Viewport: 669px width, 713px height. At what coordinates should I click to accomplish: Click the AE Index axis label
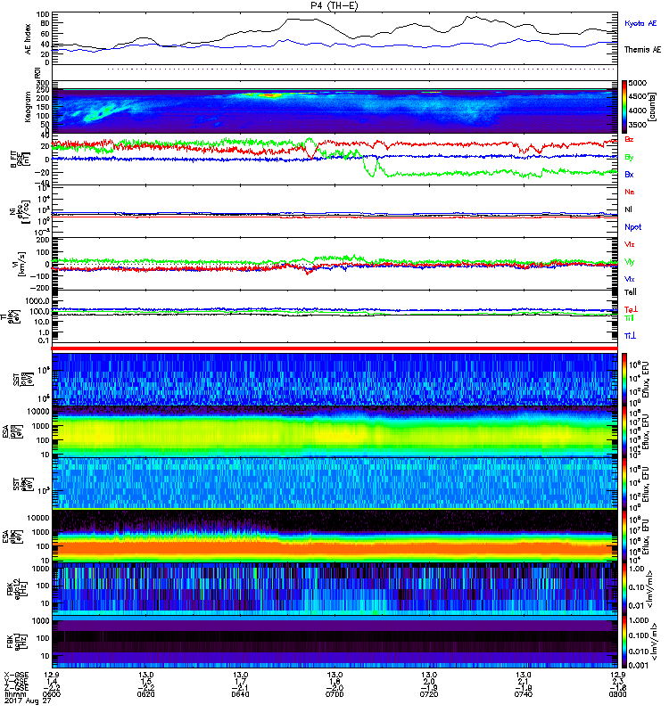[x=29, y=39]
